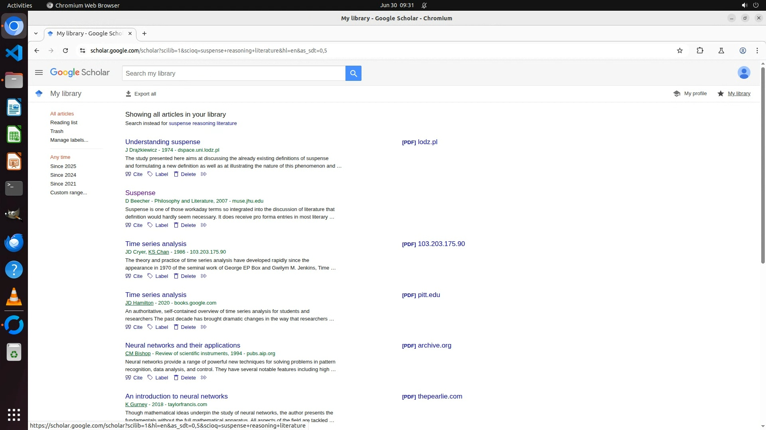Open Chromium three-dot menu

757,51
